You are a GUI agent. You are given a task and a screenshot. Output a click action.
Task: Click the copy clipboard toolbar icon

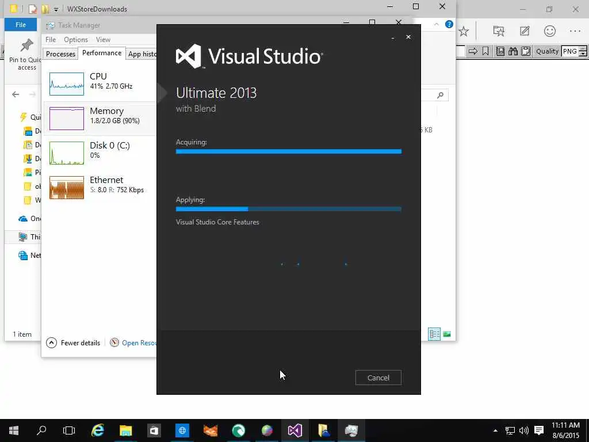tap(526, 51)
